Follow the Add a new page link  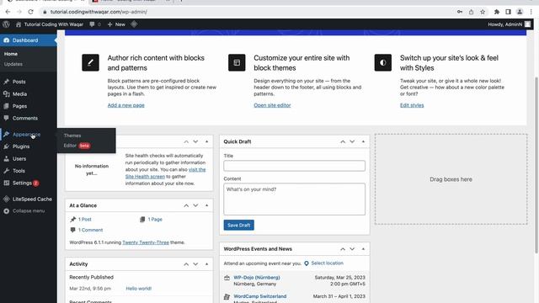125,105
